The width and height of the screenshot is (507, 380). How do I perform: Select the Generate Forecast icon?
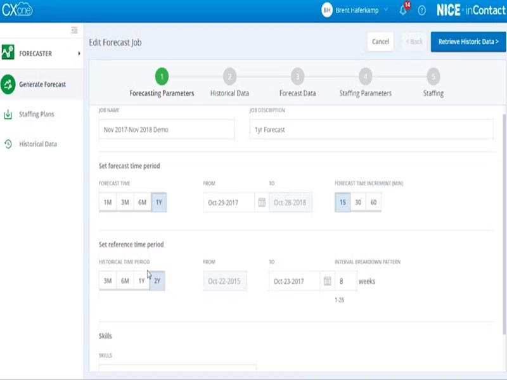point(8,84)
